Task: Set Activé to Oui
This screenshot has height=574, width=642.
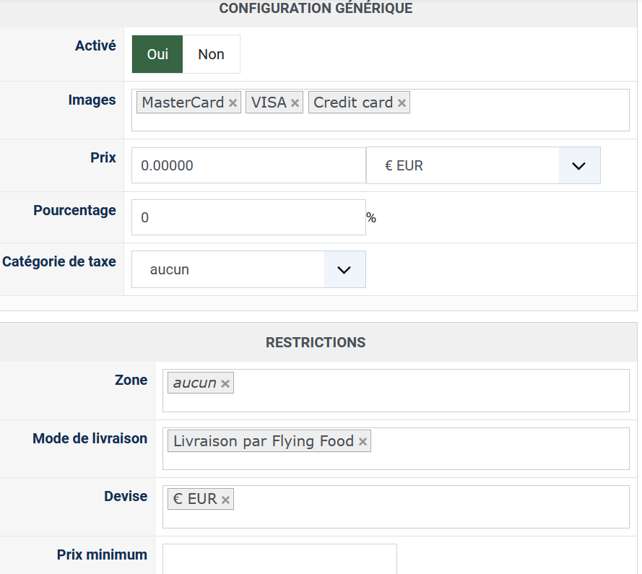Action: tap(157, 55)
